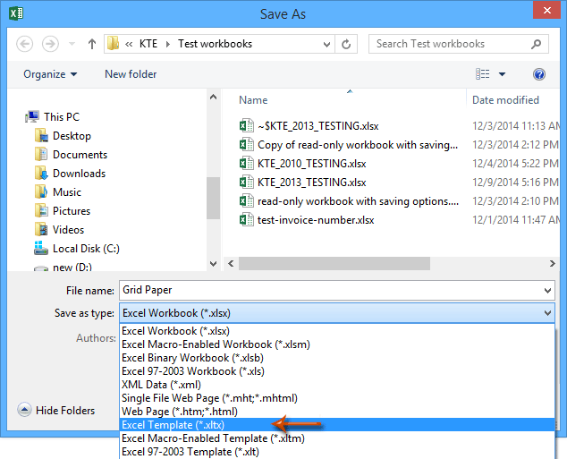
Task: Click file list horizontal scrollbar thumb
Action: [x=334, y=264]
